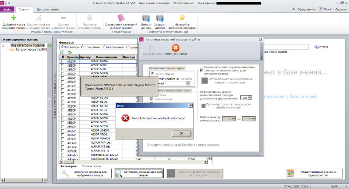Click Удалить описание товара minus icon
Viewport: 349px width, 189px height.
[63, 18]
